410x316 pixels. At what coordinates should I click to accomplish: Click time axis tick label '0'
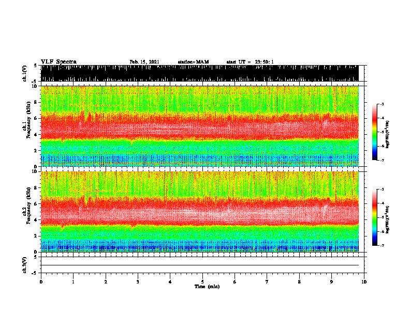tap(41, 282)
